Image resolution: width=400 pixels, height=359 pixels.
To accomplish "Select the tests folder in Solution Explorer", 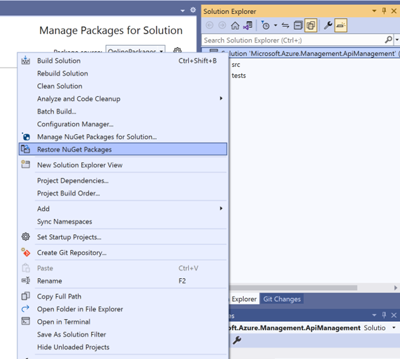I will click(239, 76).
